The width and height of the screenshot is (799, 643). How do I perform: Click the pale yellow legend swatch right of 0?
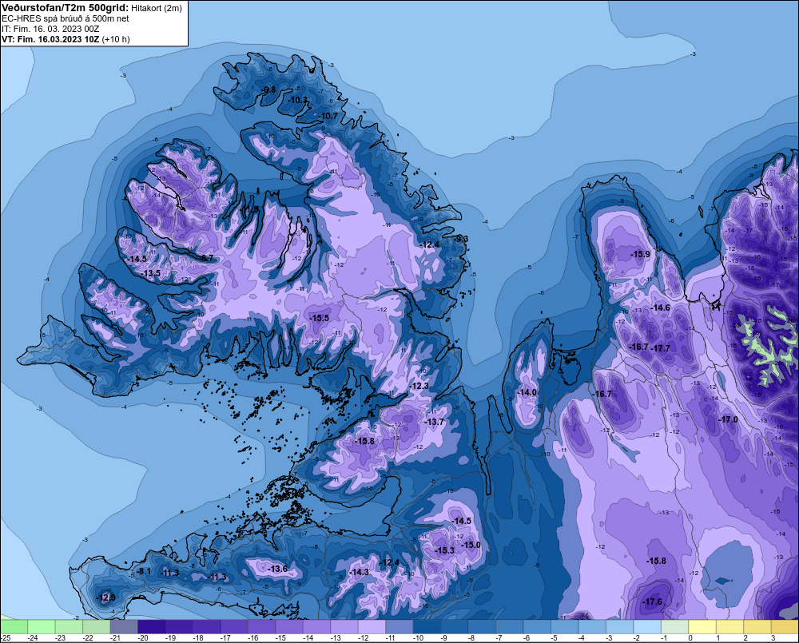tap(702, 626)
